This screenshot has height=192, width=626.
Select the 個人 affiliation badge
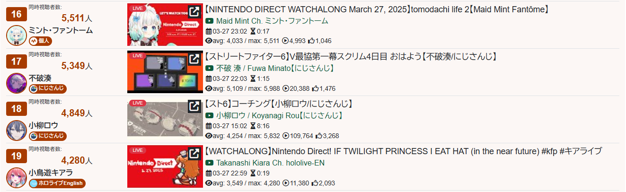(40, 41)
